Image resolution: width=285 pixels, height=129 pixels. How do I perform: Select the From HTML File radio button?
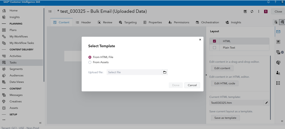90,57
